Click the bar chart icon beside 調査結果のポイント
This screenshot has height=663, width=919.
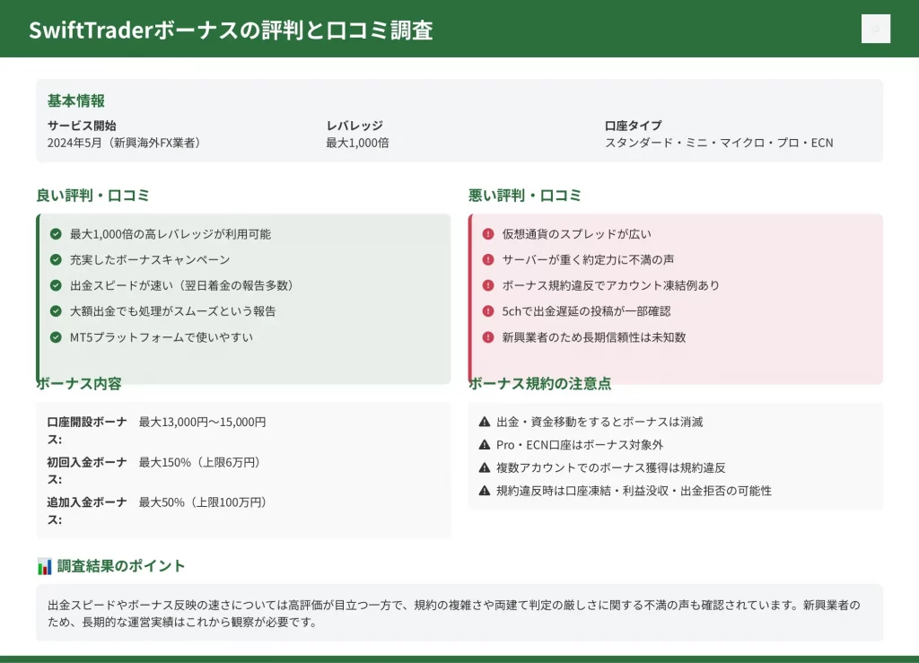point(45,566)
